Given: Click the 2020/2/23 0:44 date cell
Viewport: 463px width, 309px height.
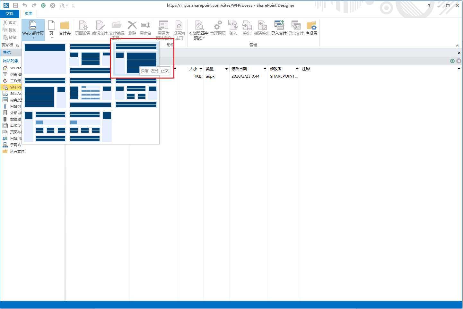Looking at the screenshot, I should (245, 76).
